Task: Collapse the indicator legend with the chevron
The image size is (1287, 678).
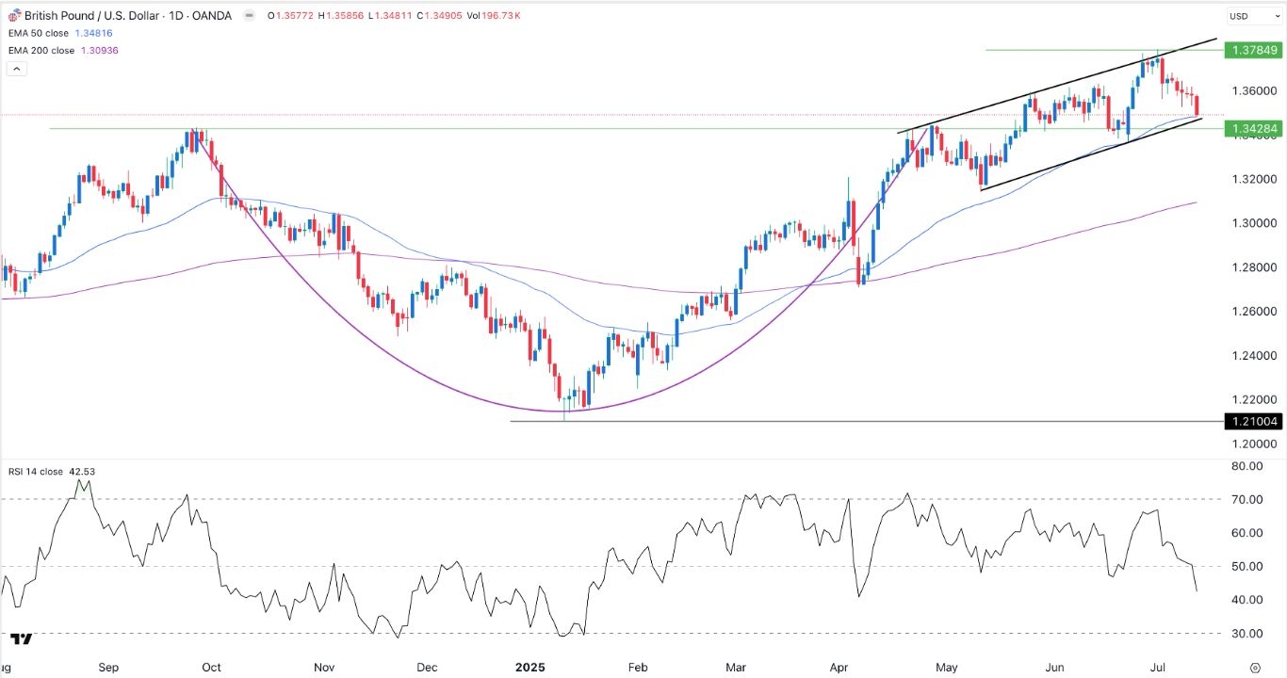Action: pos(16,69)
